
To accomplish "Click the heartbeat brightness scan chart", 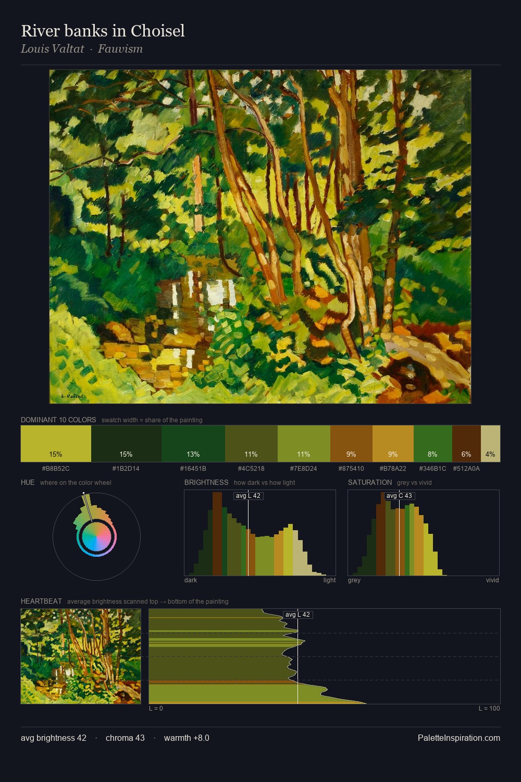I will [x=325, y=656].
